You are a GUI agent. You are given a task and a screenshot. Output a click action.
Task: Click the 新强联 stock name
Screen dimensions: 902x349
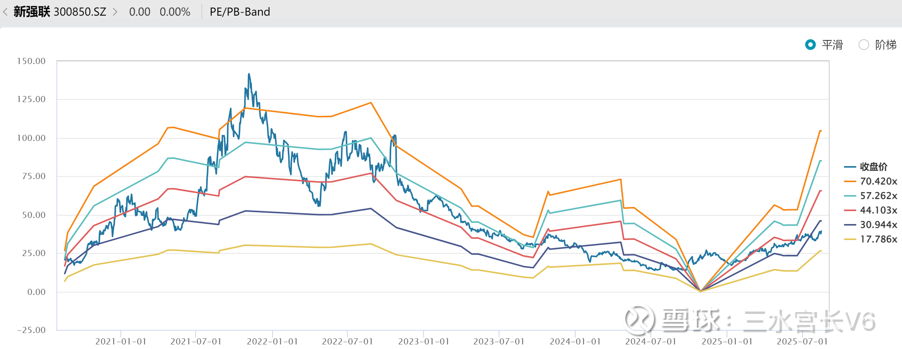tap(32, 12)
